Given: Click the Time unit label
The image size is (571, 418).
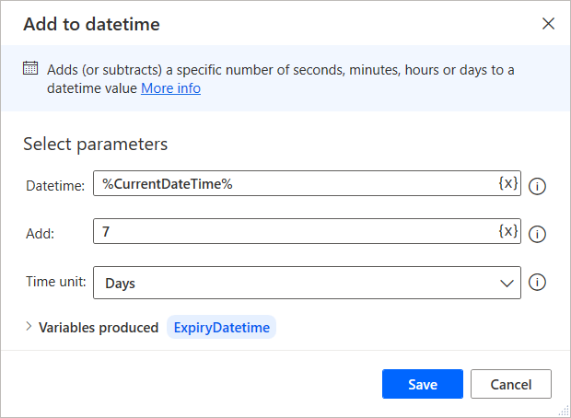Looking at the screenshot, I should [55, 282].
